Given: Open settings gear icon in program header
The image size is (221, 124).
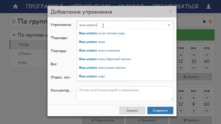Looking at the screenshot, I should tap(210, 21).
